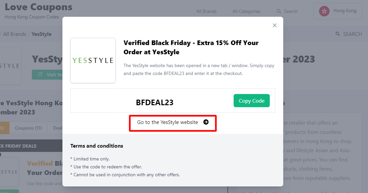Click YesStyle in the breadcrumb trail
Image resolution: width=368 pixels, height=193 pixels.
pos(41,34)
